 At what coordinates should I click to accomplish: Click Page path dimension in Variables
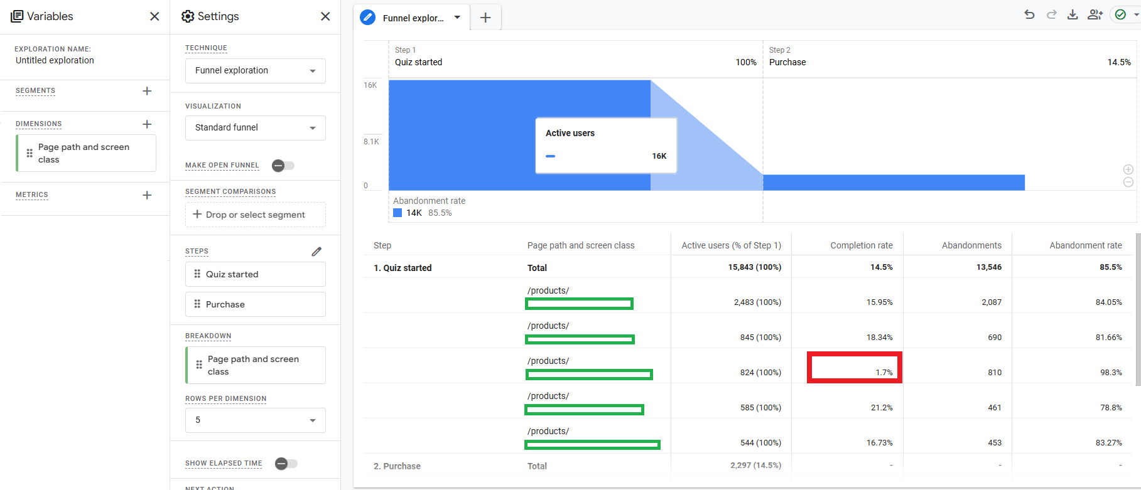click(86, 153)
